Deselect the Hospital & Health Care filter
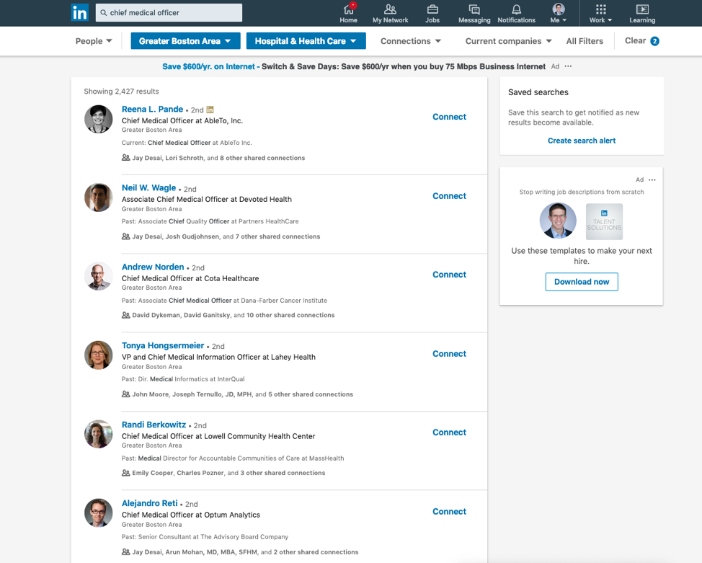The image size is (702, 563). [306, 41]
